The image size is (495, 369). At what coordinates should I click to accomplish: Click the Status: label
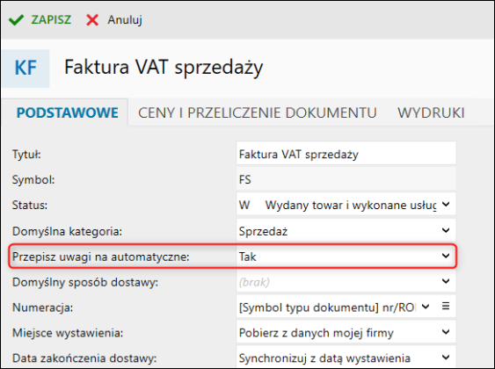(x=30, y=206)
